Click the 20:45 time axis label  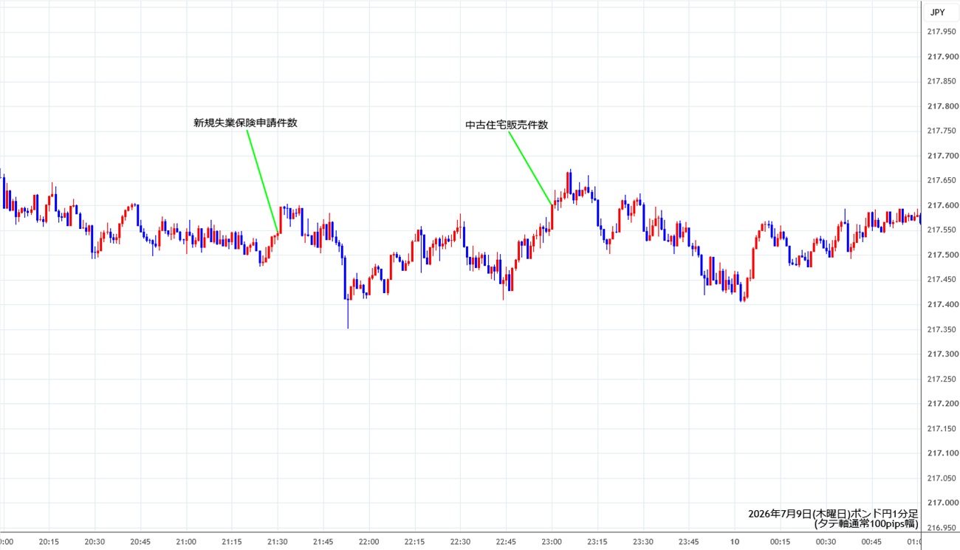pos(140,541)
